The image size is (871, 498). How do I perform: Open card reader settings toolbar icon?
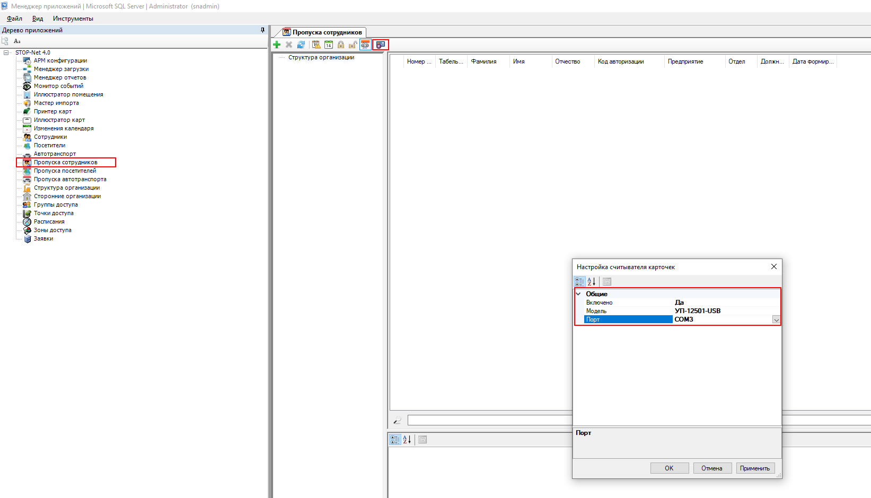point(381,45)
